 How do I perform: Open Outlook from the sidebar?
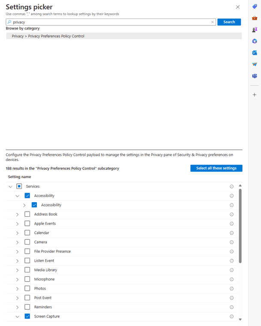pos(255,53)
